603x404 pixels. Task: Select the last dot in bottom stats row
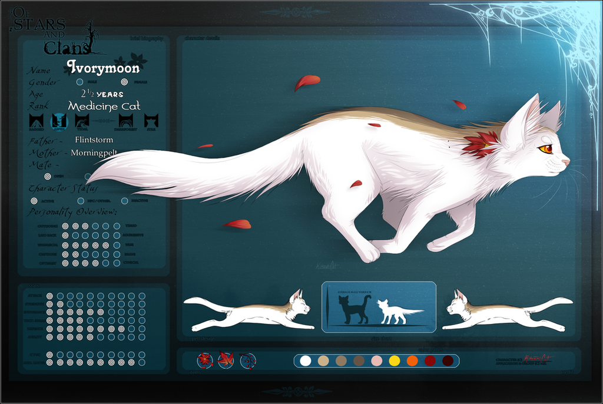tap(142, 362)
